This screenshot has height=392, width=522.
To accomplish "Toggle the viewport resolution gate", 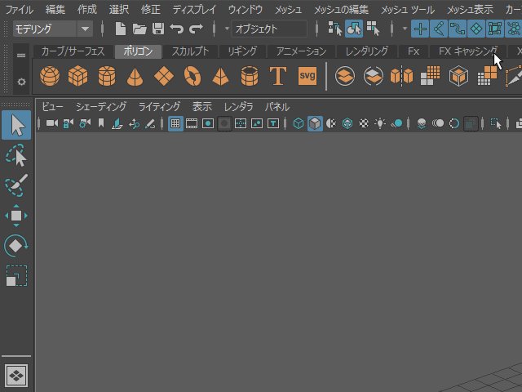I will [x=208, y=123].
